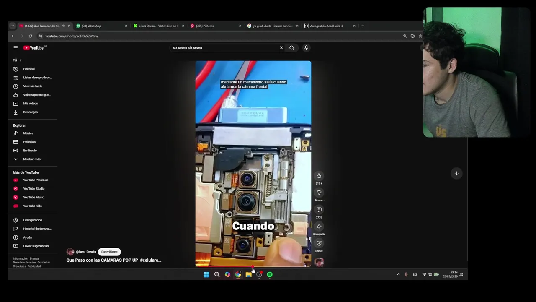Show hidden system tray icons
536x302 pixels.
(398, 274)
